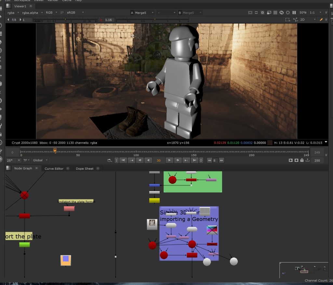Open the Global frame range dropdown
The image size is (333, 285).
point(40,160)
